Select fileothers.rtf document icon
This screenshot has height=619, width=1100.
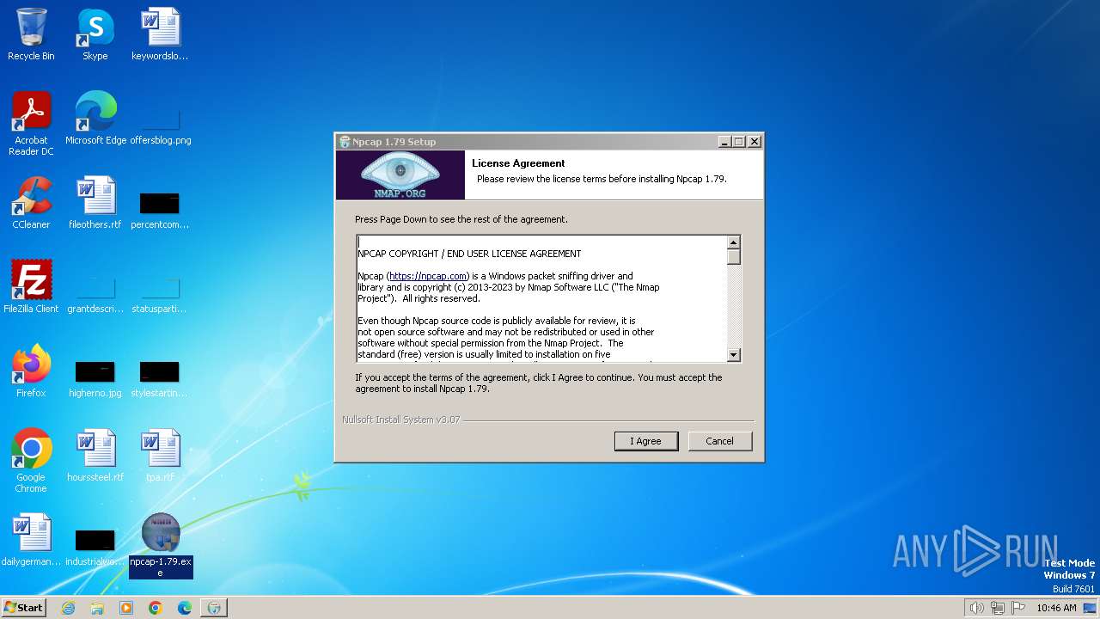click(95, 203)
